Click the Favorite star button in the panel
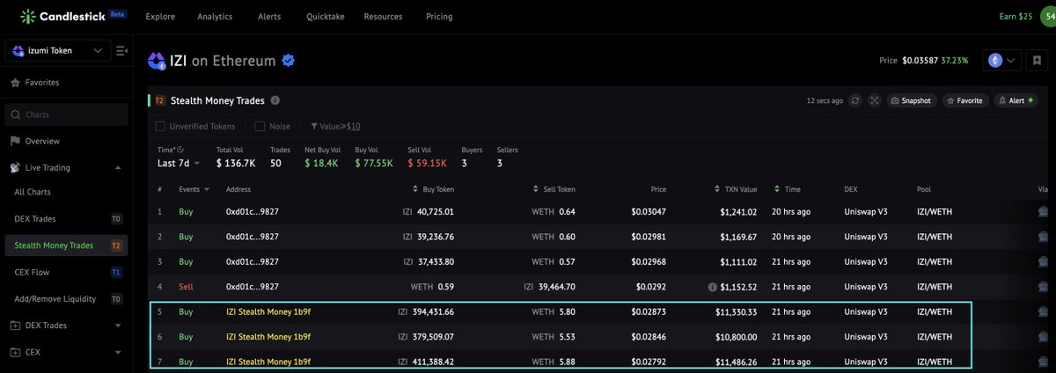 click(965, 100)
